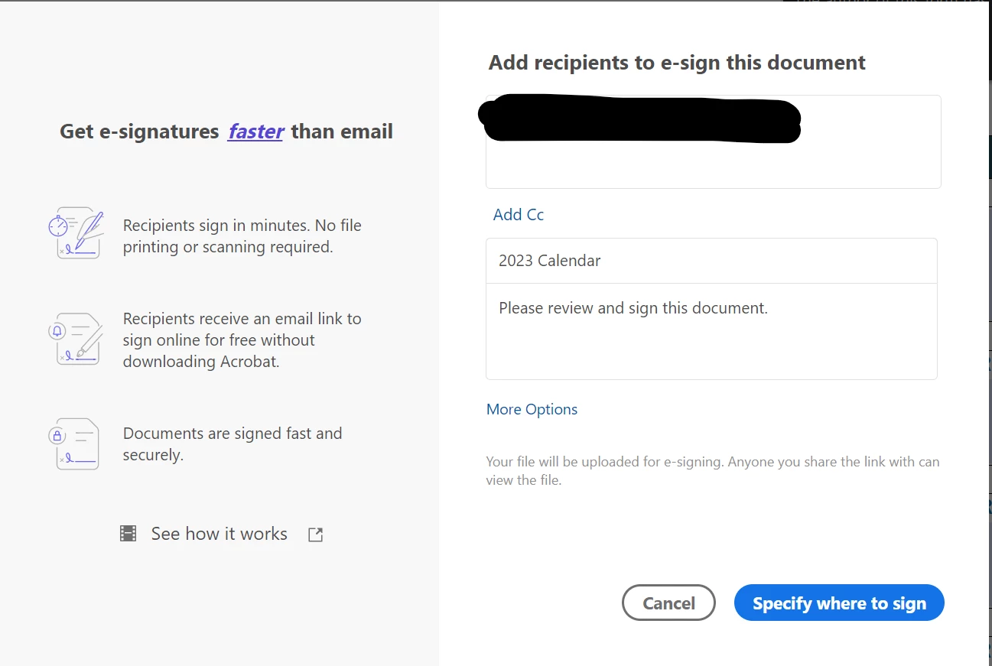Click the 'Documents are signed fast' text

pyautogui.click(x=233, y=444)
